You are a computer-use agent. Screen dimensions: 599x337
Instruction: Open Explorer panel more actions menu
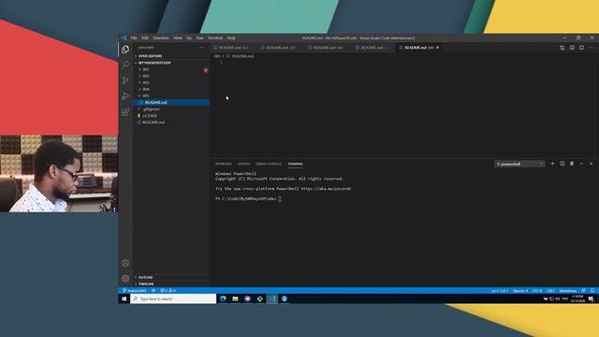coord(201,48)
